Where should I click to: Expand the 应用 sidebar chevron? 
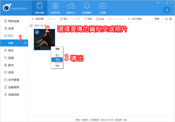[25, 29]
